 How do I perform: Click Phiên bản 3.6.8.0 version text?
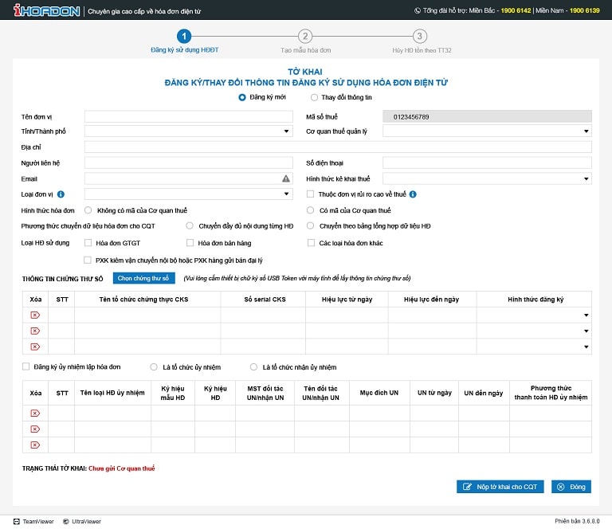click(577, 521)
